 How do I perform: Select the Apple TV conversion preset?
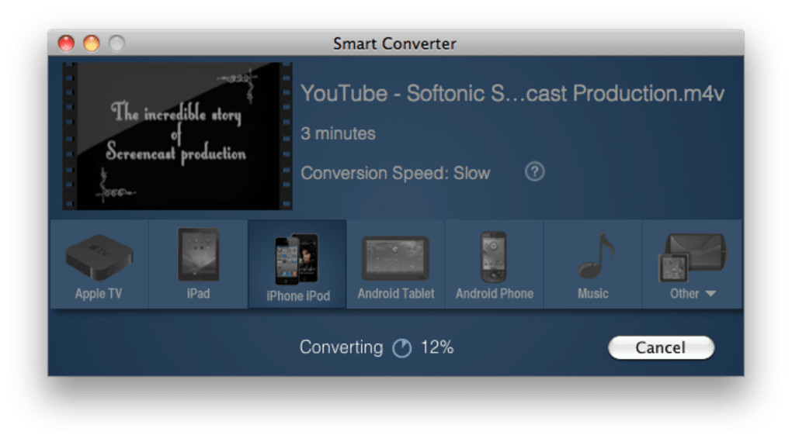(x=99, y=264)
